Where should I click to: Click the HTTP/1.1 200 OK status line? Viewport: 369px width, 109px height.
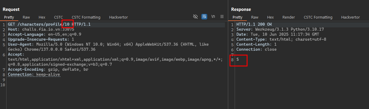coord(254,24)
